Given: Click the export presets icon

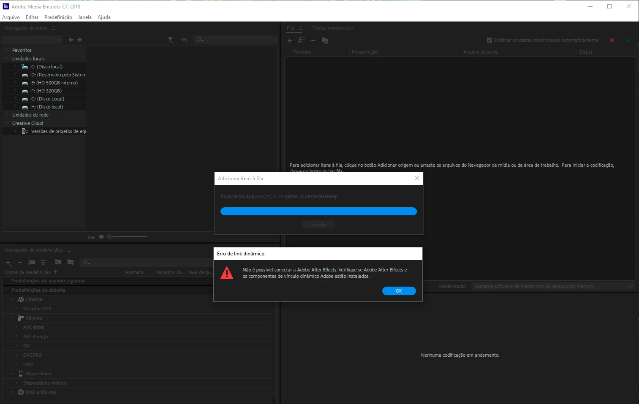Looking at the screenshot, I should pyautogui.click(x=71, y=263).
